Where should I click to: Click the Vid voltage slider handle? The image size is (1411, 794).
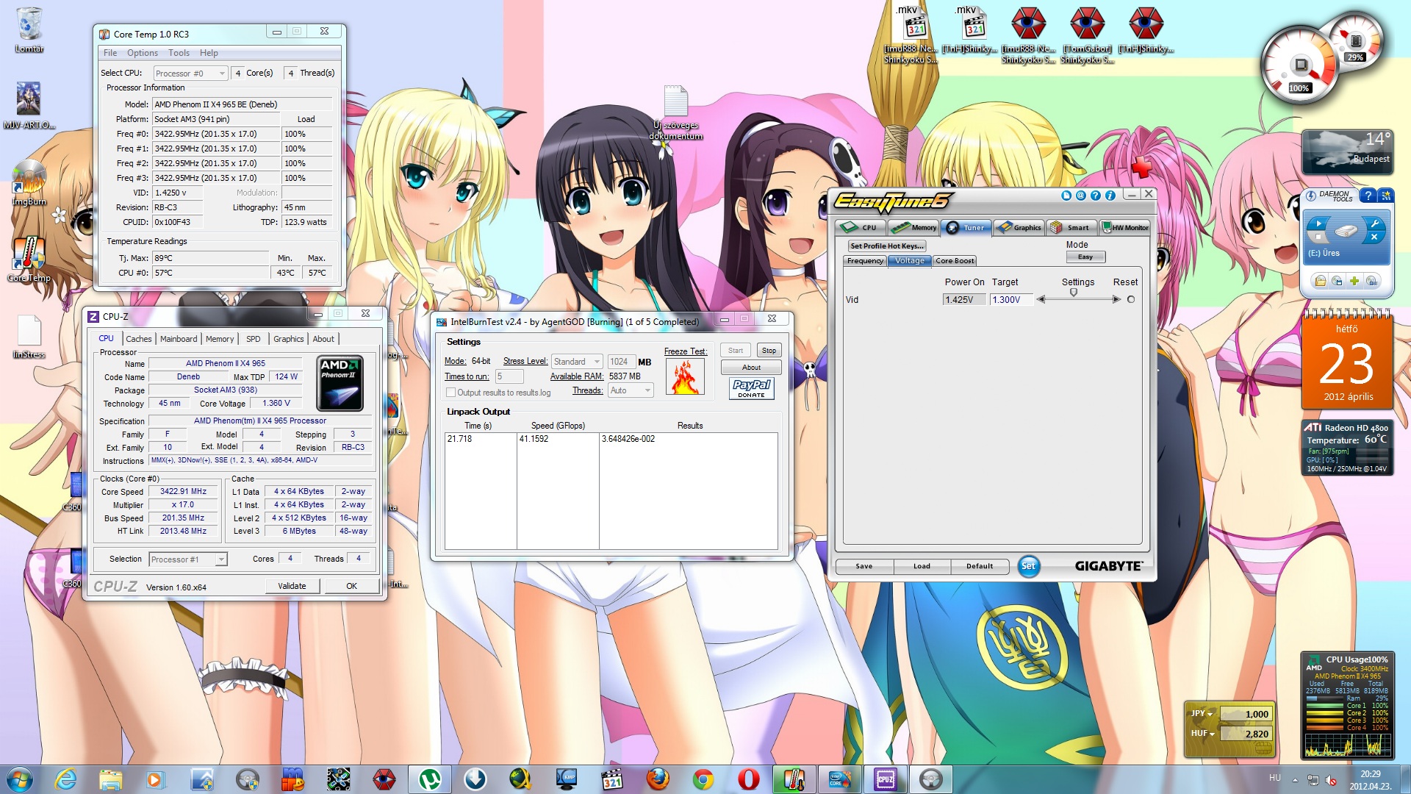point(1074,293)
